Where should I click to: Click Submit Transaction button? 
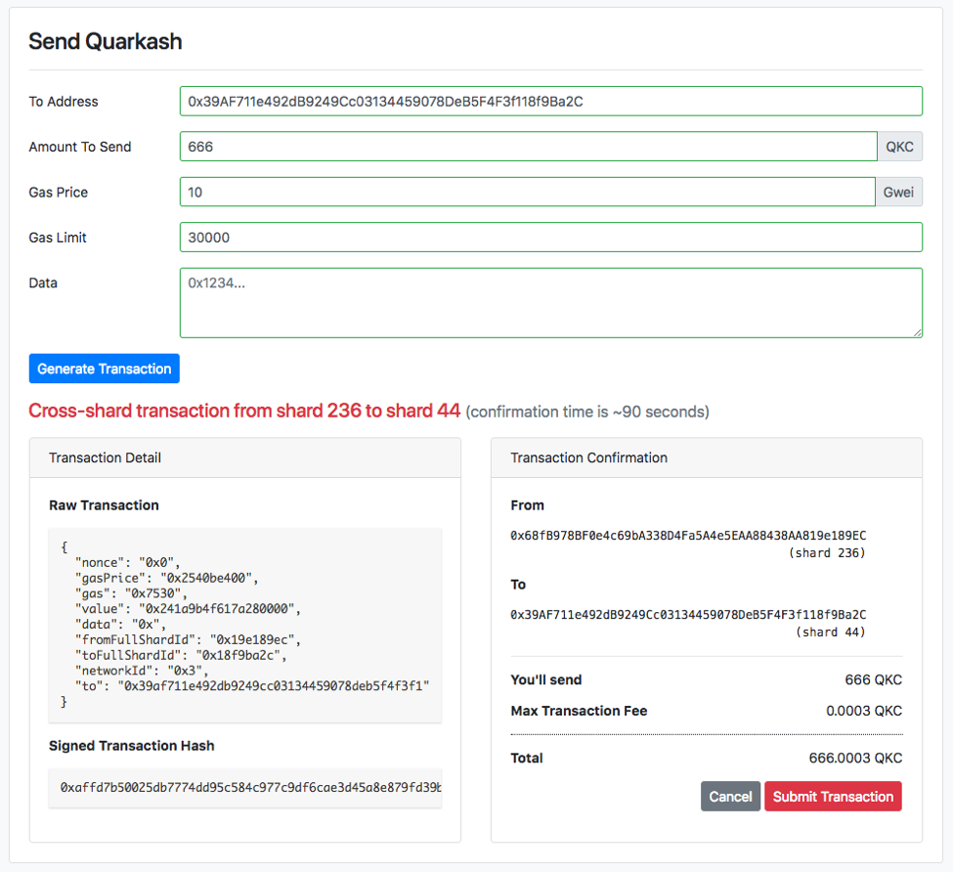[x=833, y=797]
